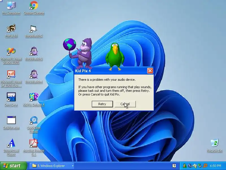
Task: Click the help question mark taskbar icon
Action: [174, 166]
